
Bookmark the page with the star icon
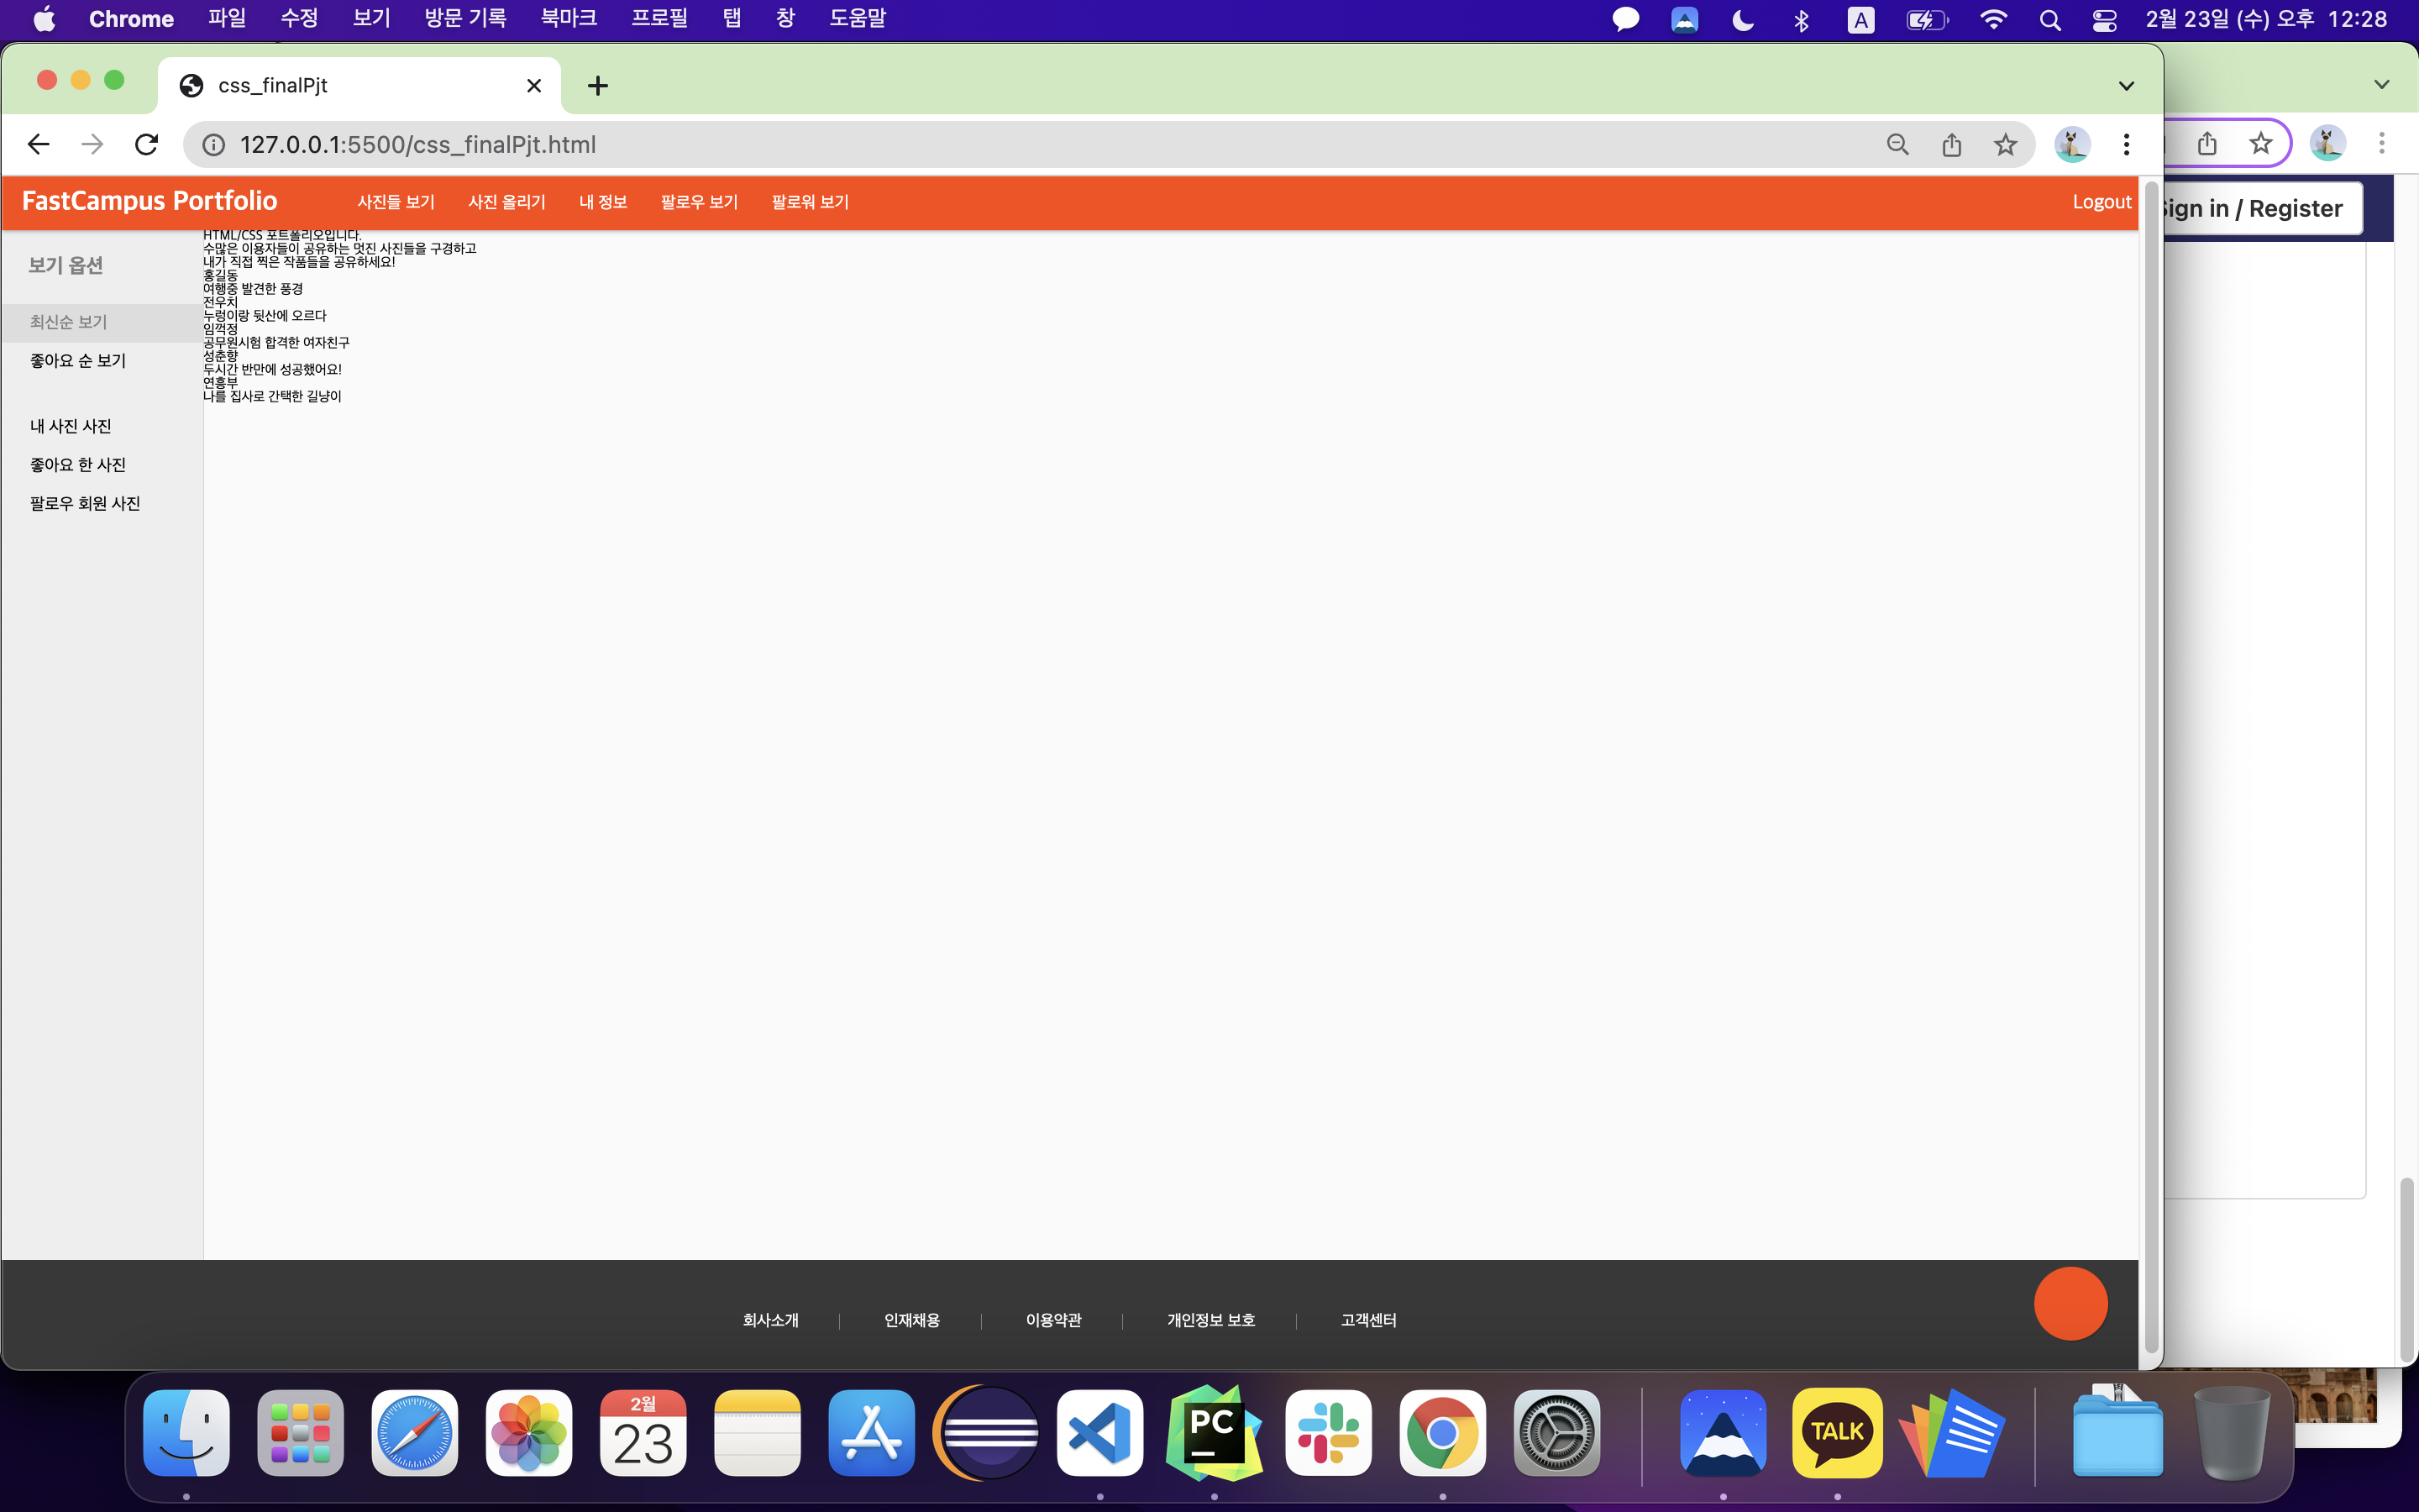2004,145
